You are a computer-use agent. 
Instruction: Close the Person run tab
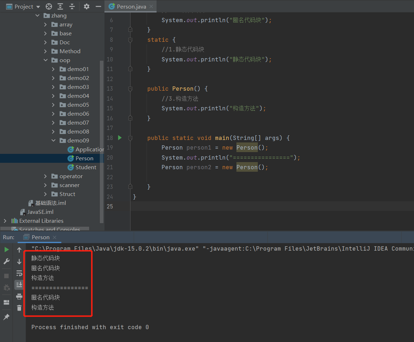(55, 237)
